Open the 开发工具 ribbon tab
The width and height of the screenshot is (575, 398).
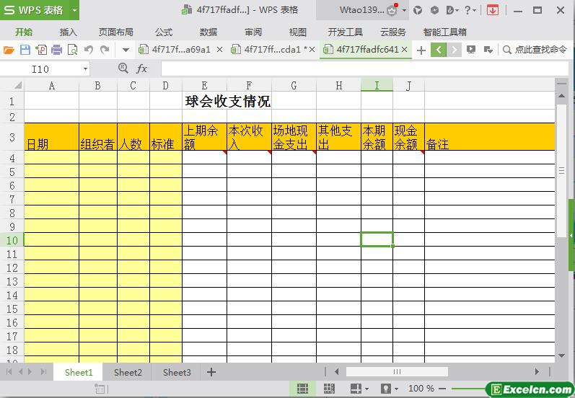click(x=345, y=32)
